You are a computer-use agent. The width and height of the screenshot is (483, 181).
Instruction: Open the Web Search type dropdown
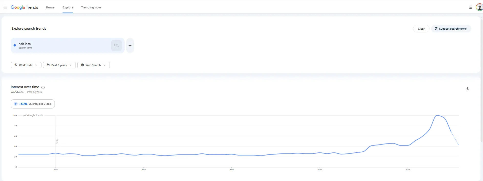pos(93,65)
